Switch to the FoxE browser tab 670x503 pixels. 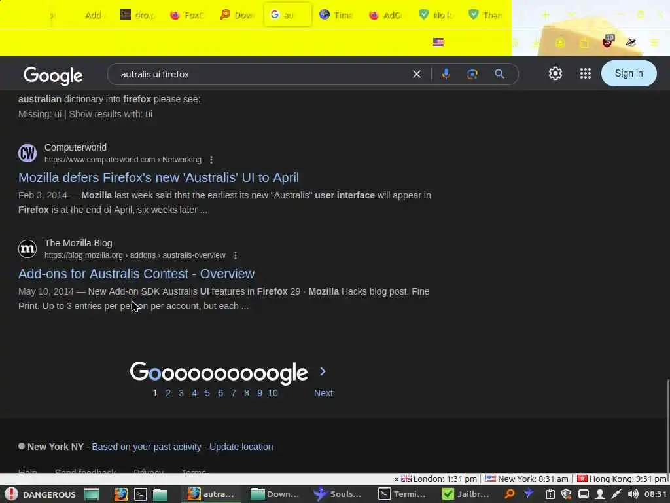pyautogui.click(x=188, y=15)
